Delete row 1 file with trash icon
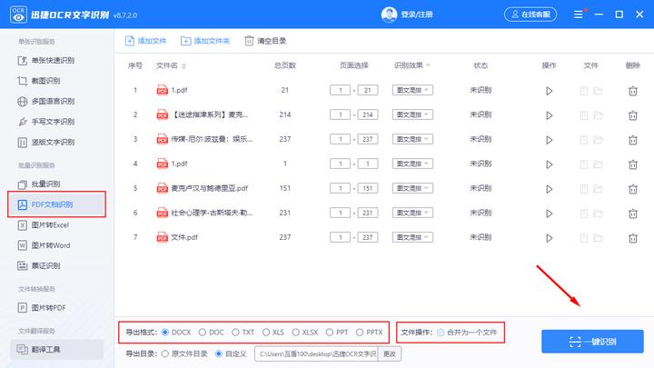Screen dimensions: 654x368 [x=633, y=91]
